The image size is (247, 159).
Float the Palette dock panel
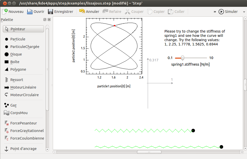[x=45, y=20]
